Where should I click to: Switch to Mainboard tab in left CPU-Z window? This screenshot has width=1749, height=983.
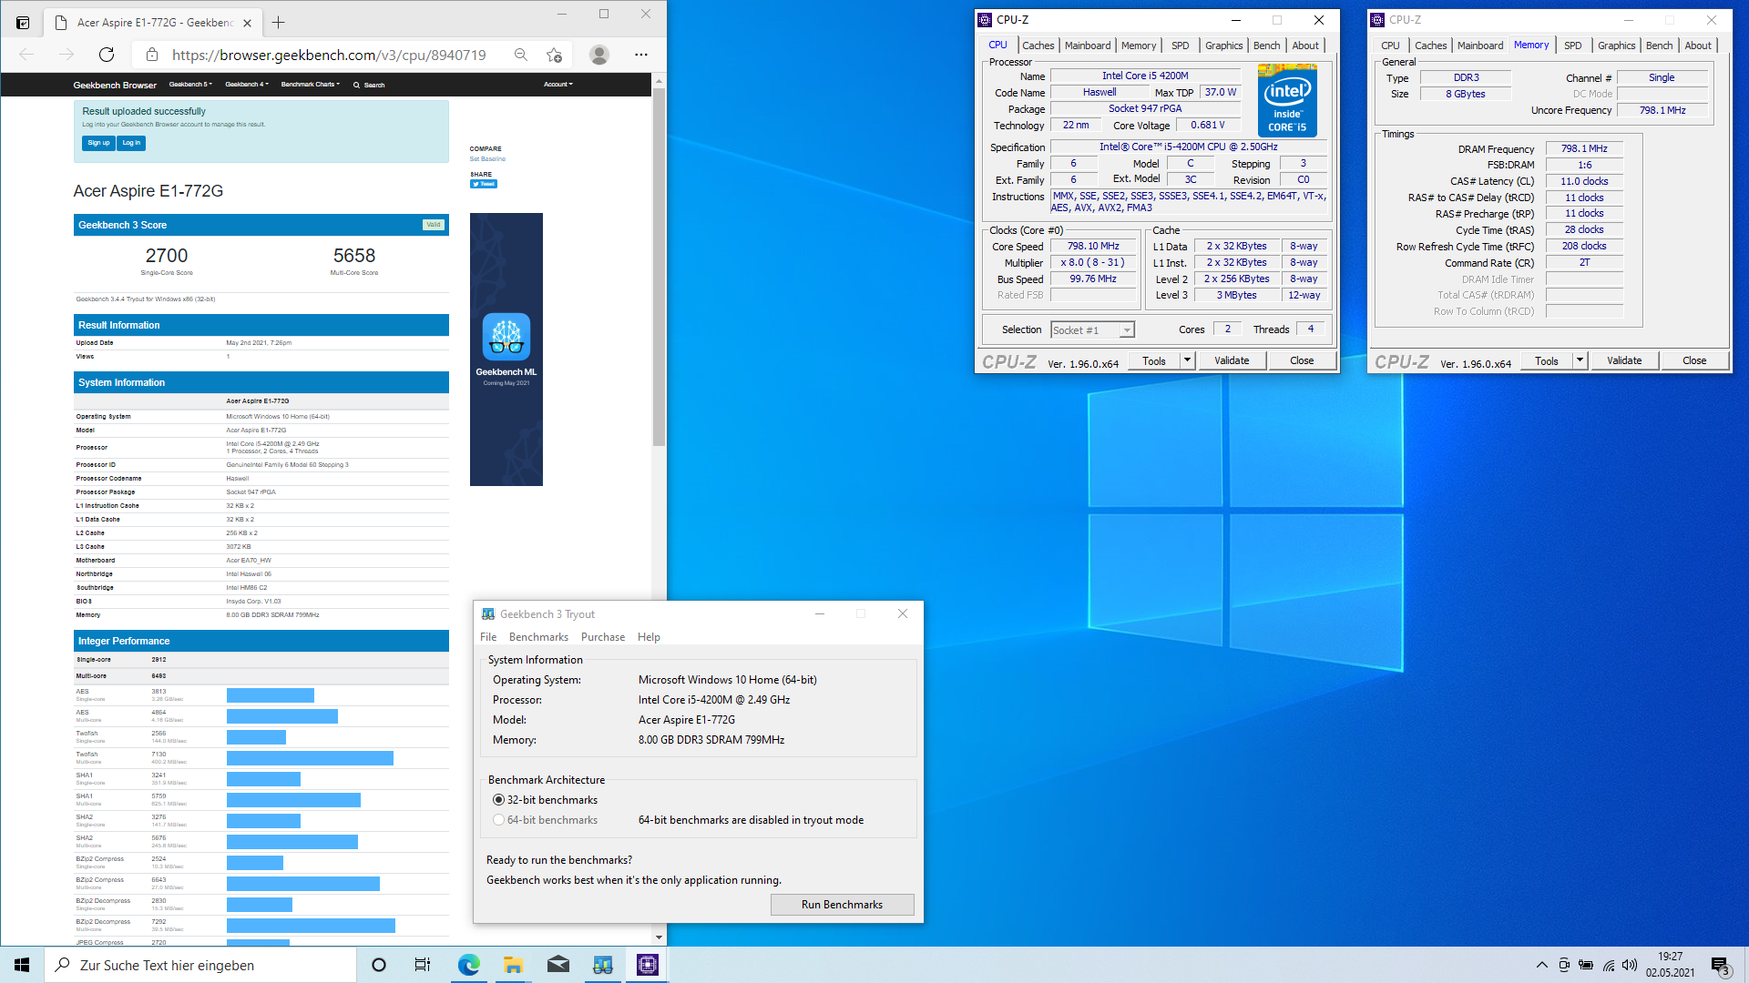coord(1088,46)
